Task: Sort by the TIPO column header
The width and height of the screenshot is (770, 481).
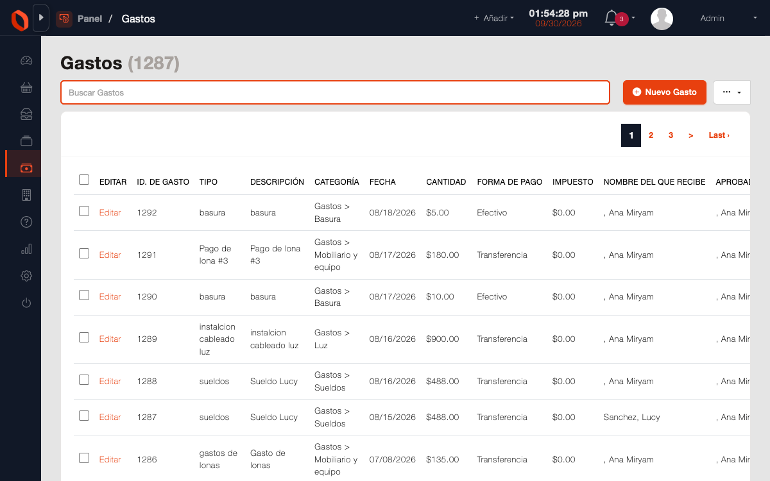Action: [209, 182]
